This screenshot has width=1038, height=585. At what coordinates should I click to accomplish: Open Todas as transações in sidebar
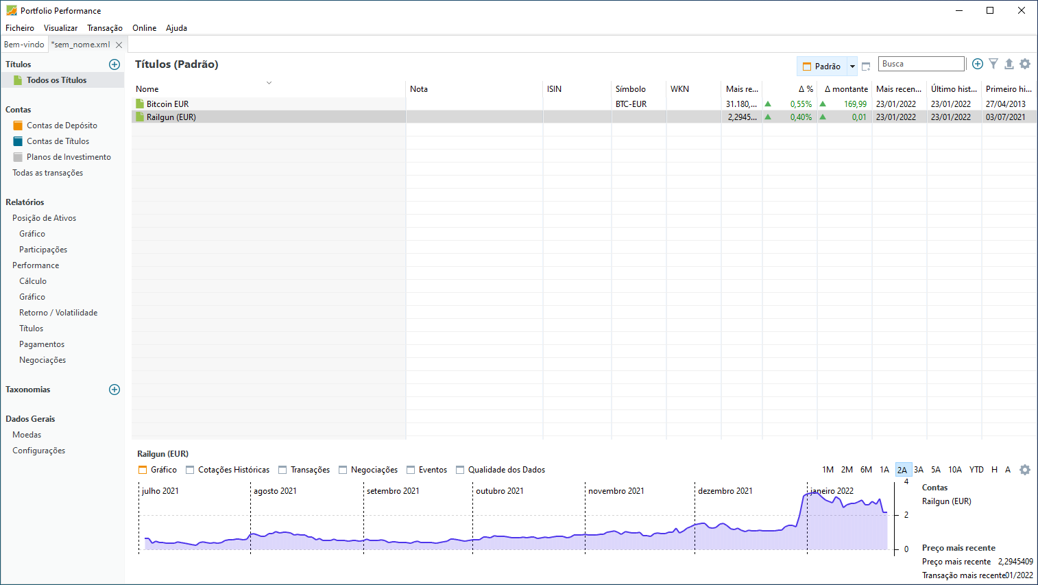coord(48,173)
